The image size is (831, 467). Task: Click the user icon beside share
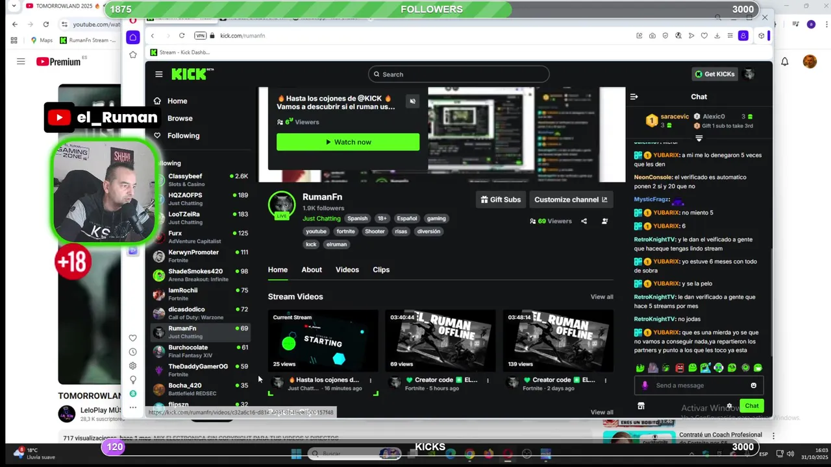point(604,221)
